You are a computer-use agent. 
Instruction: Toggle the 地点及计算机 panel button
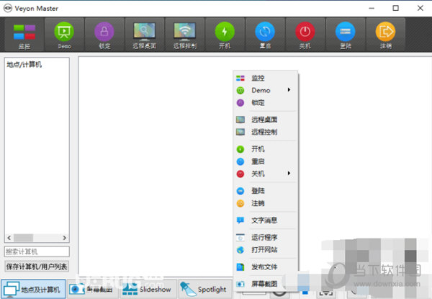pos(33,289)
